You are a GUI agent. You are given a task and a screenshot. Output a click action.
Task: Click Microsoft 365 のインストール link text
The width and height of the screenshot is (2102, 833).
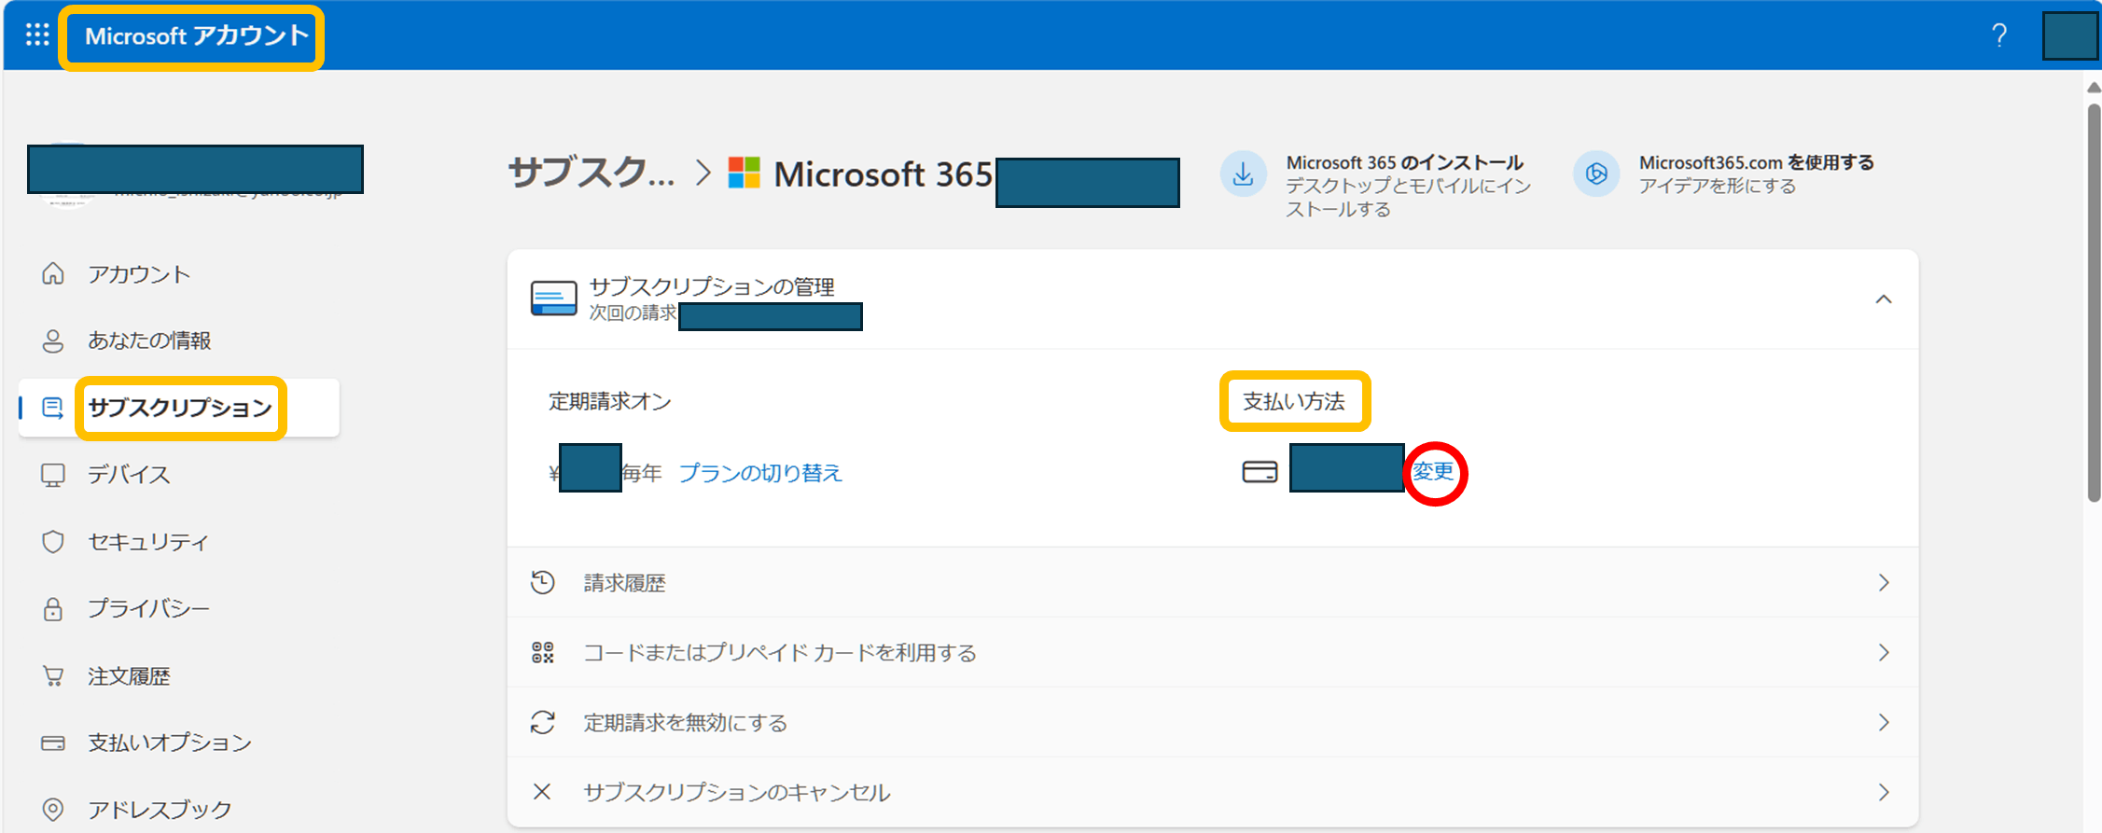coord(1405,162)
